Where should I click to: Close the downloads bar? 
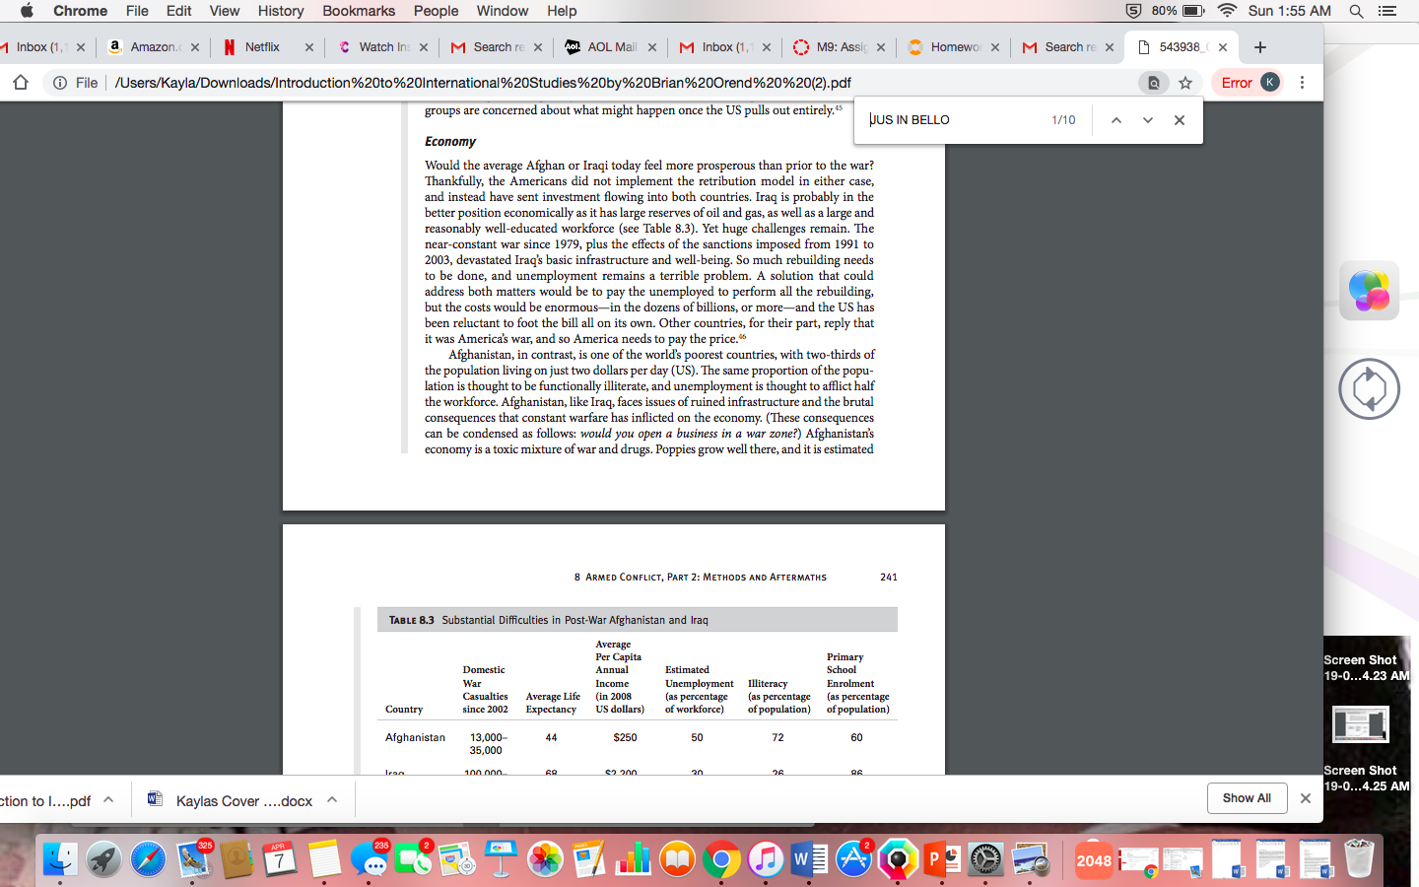tap(1306, 798)
